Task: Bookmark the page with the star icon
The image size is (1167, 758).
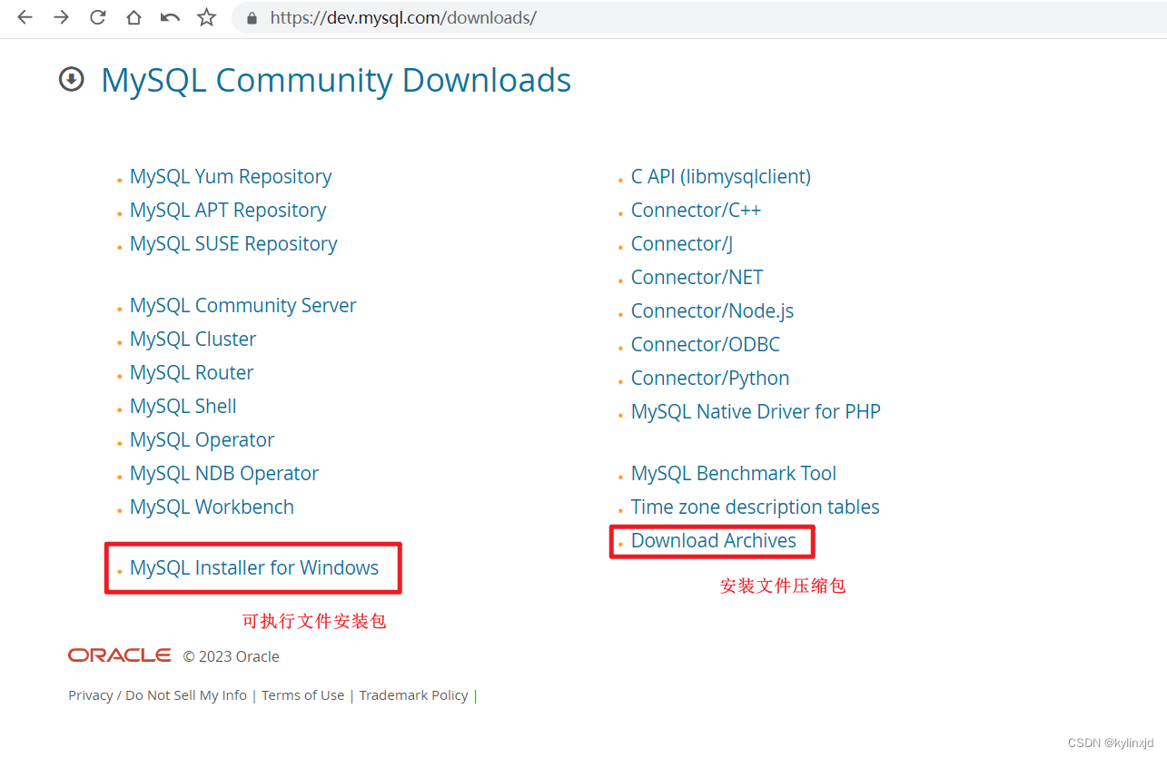Action: [207, 17]
